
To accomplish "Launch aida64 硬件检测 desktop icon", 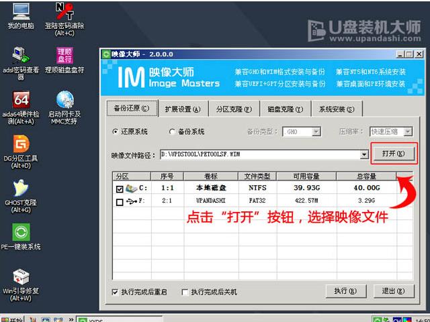I will point(21,100).
